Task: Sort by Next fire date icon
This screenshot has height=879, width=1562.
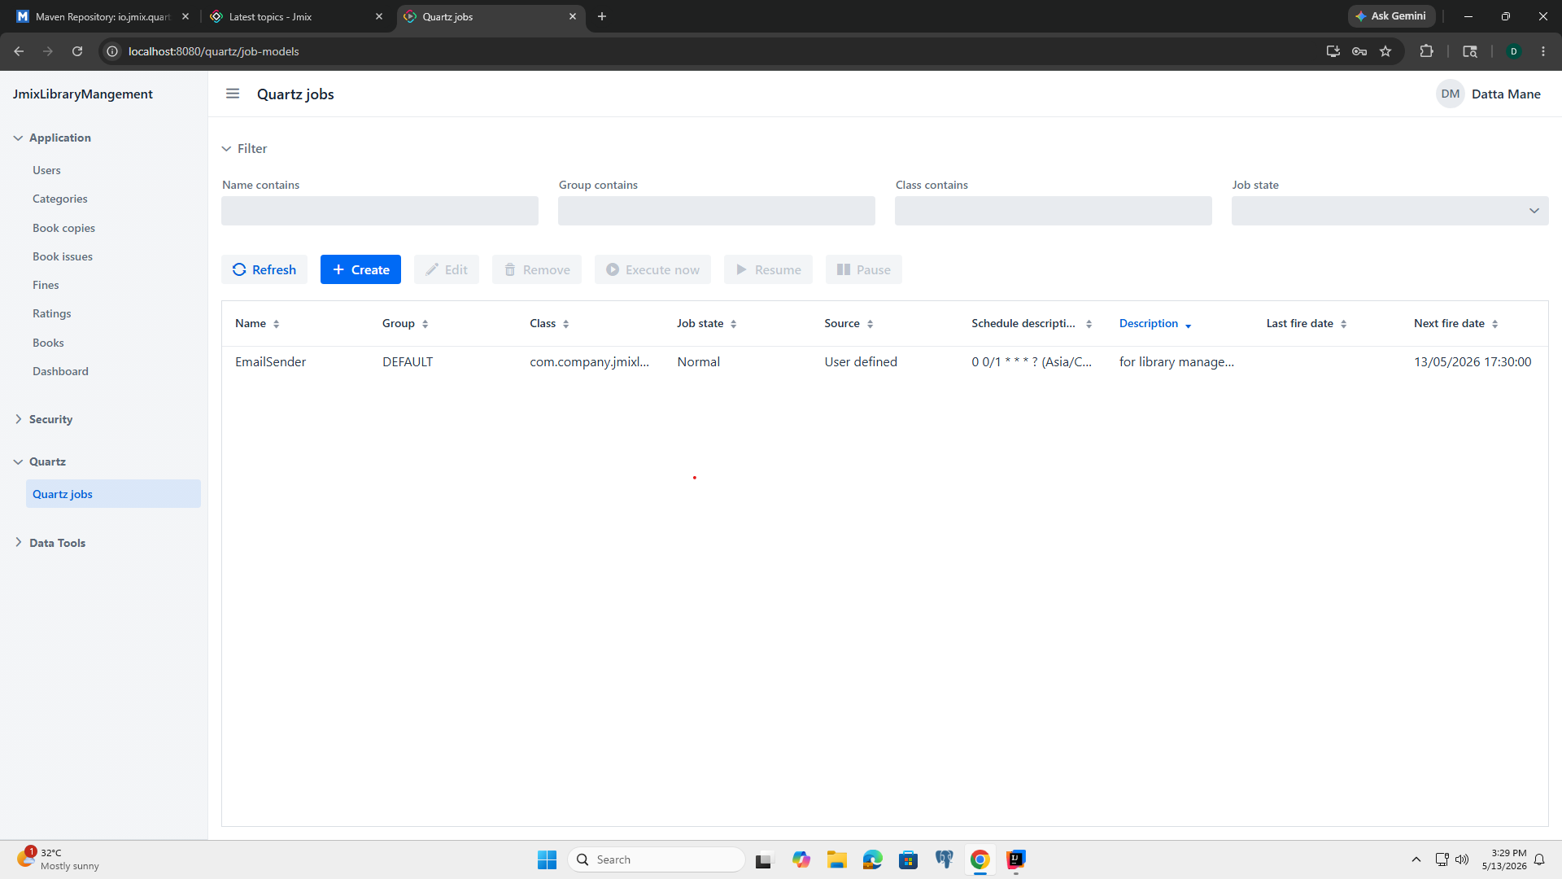Action: tap(1495, 324)
